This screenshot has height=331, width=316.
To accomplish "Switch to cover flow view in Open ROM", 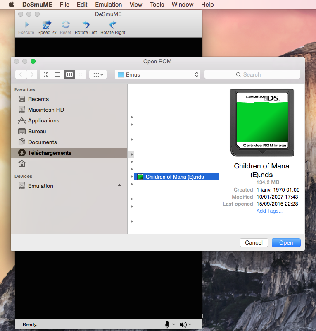I will pos(81,74).
